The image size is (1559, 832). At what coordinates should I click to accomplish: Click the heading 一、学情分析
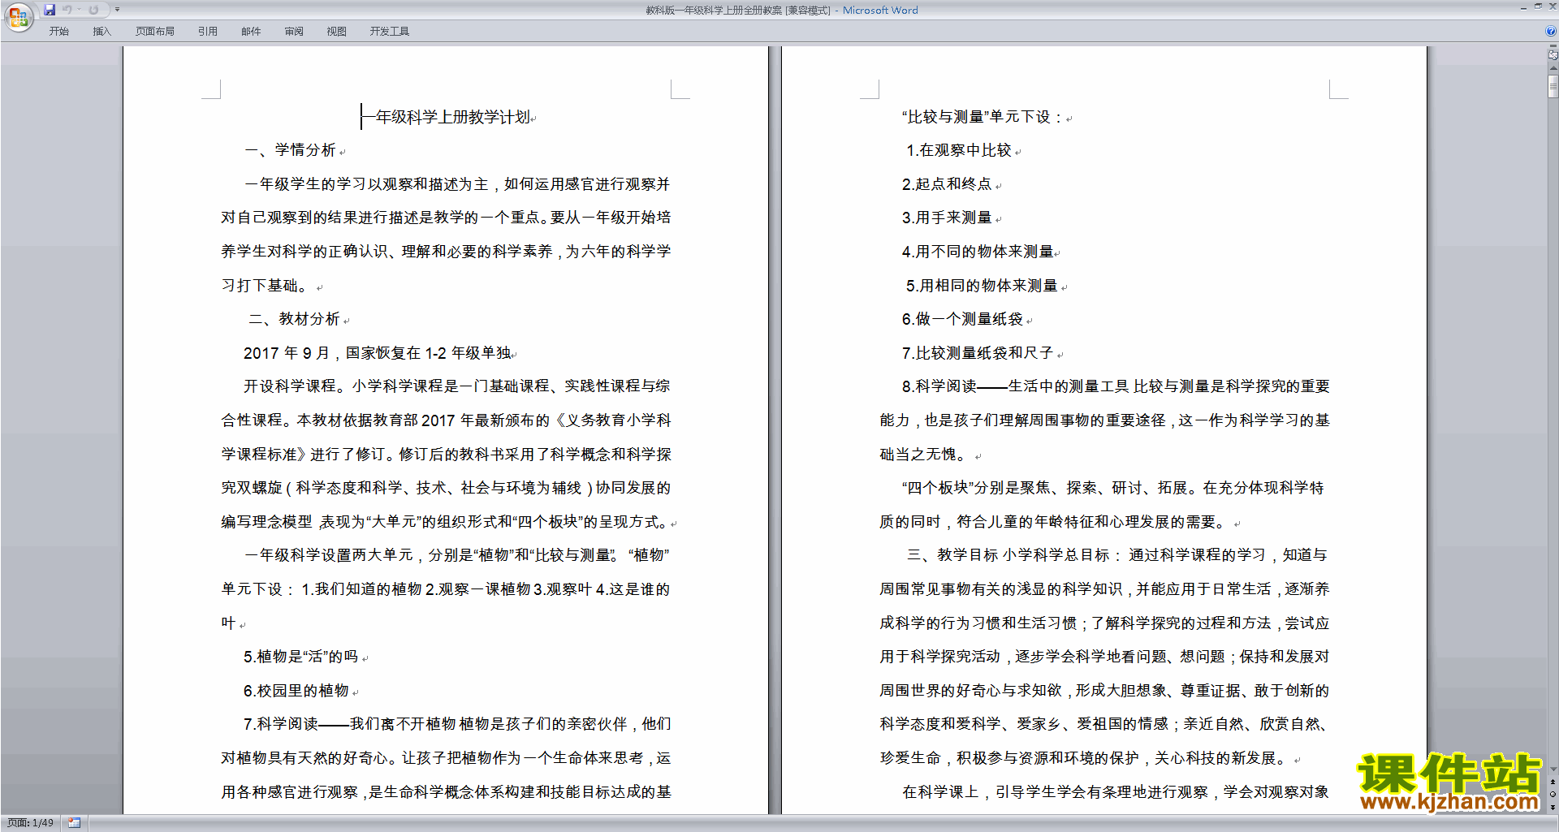pyautogui.click(x=291, y=150)
